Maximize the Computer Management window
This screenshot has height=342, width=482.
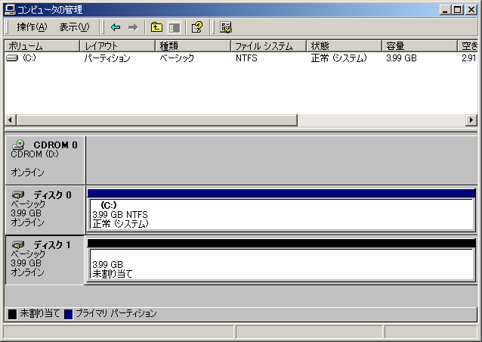457,10
